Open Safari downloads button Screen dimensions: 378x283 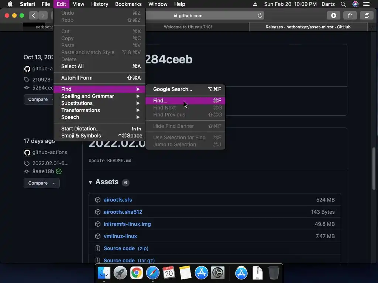pyautogui.click(x=333, y=15)
